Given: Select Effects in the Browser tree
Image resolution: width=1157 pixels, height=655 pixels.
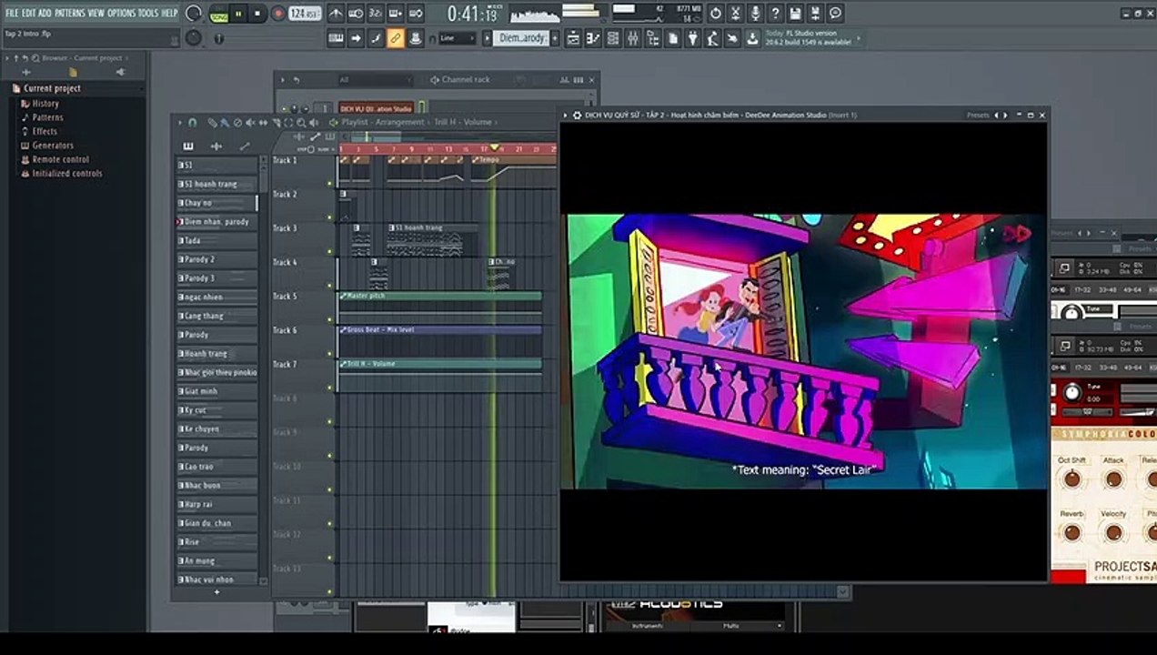Looking at the screenshot, I should click(45, 131).
